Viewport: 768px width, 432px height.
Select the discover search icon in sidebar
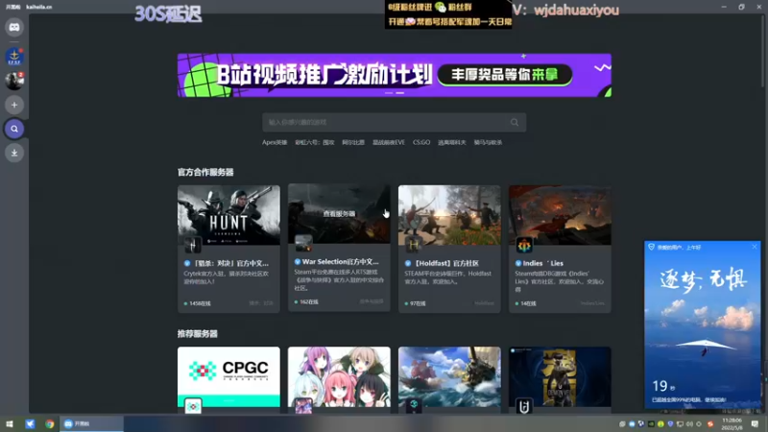14,129
